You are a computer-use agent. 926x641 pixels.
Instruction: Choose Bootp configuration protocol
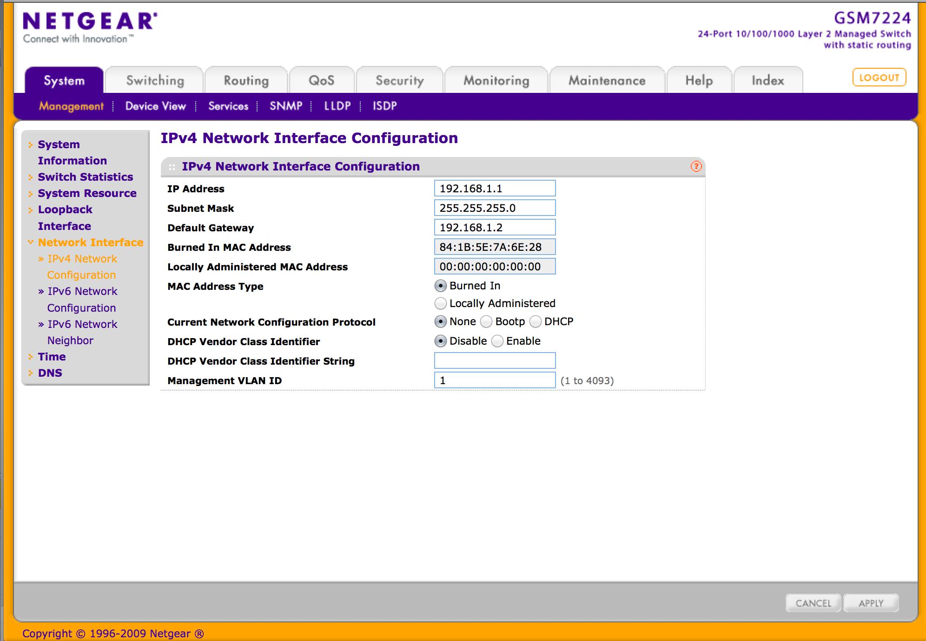click(487, 321)
